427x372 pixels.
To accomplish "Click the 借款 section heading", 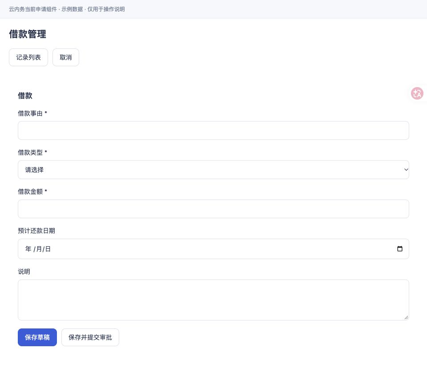I will [25, 96].
